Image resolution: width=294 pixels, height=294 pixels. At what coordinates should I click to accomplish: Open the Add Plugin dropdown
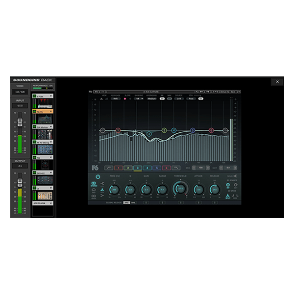43,203
